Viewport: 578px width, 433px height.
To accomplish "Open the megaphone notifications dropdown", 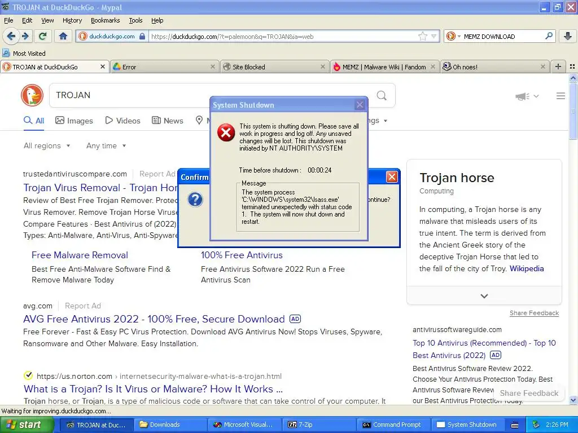I will [x=527, y=96].
